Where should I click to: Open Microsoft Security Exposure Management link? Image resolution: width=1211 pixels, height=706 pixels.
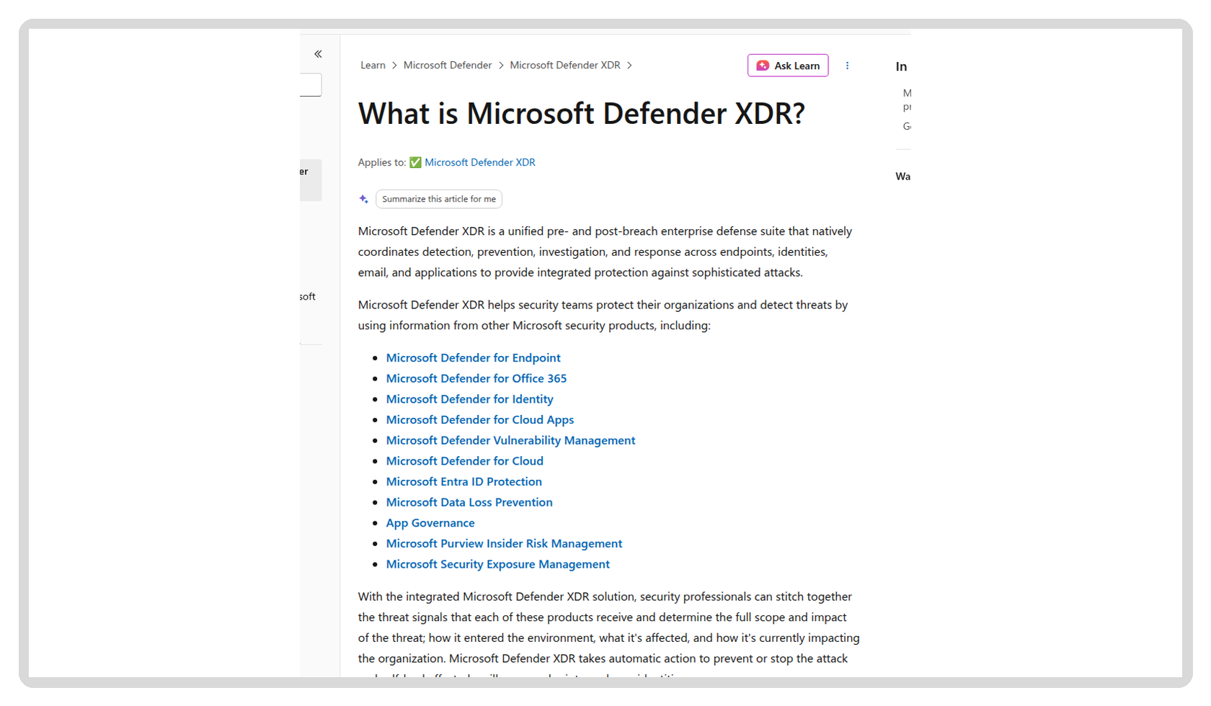point(498,565)
